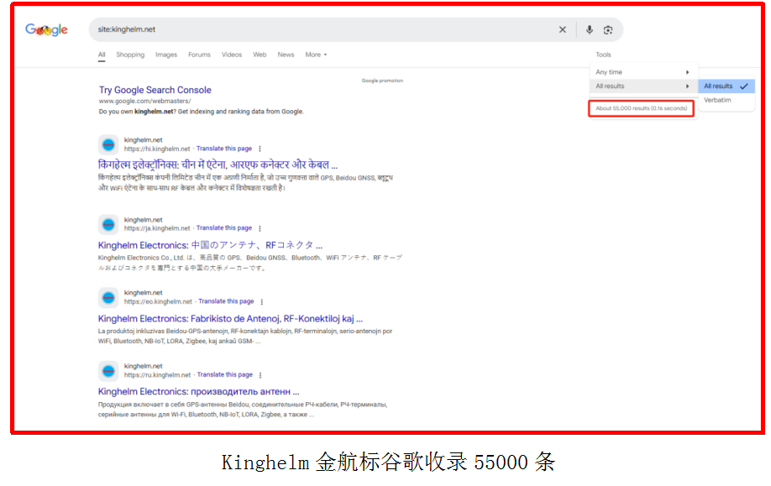Click the https://ja.kinghelm.net URL
The image size is (771, 486).
click(x=157, y=228)
